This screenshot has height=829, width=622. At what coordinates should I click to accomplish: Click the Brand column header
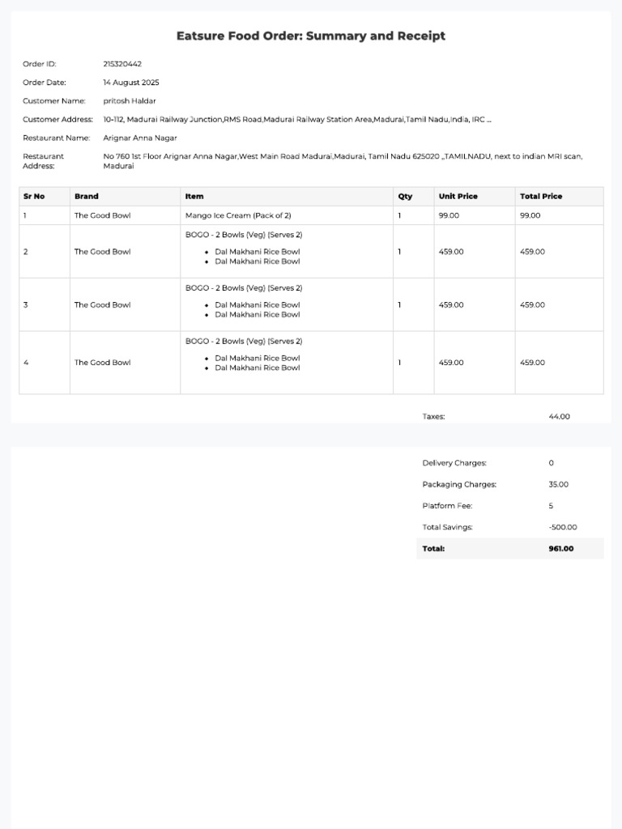(86, 196)
